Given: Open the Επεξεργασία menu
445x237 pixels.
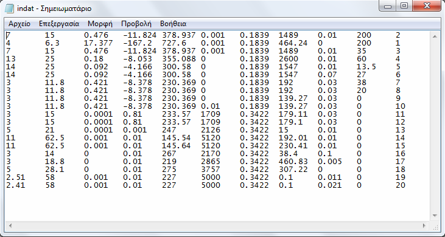Looking at the screenshot, I should tap(59, 24).
